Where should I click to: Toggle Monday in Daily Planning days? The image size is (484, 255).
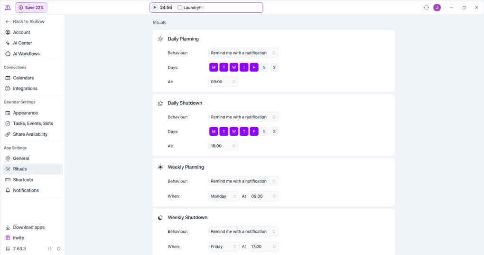tap(214, 68)
